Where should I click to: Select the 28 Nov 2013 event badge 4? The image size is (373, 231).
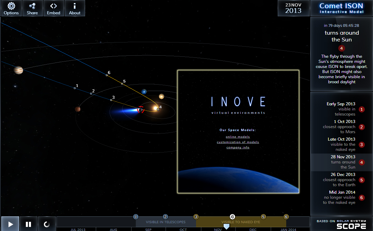pyautogui.click(x=361, y=162)
